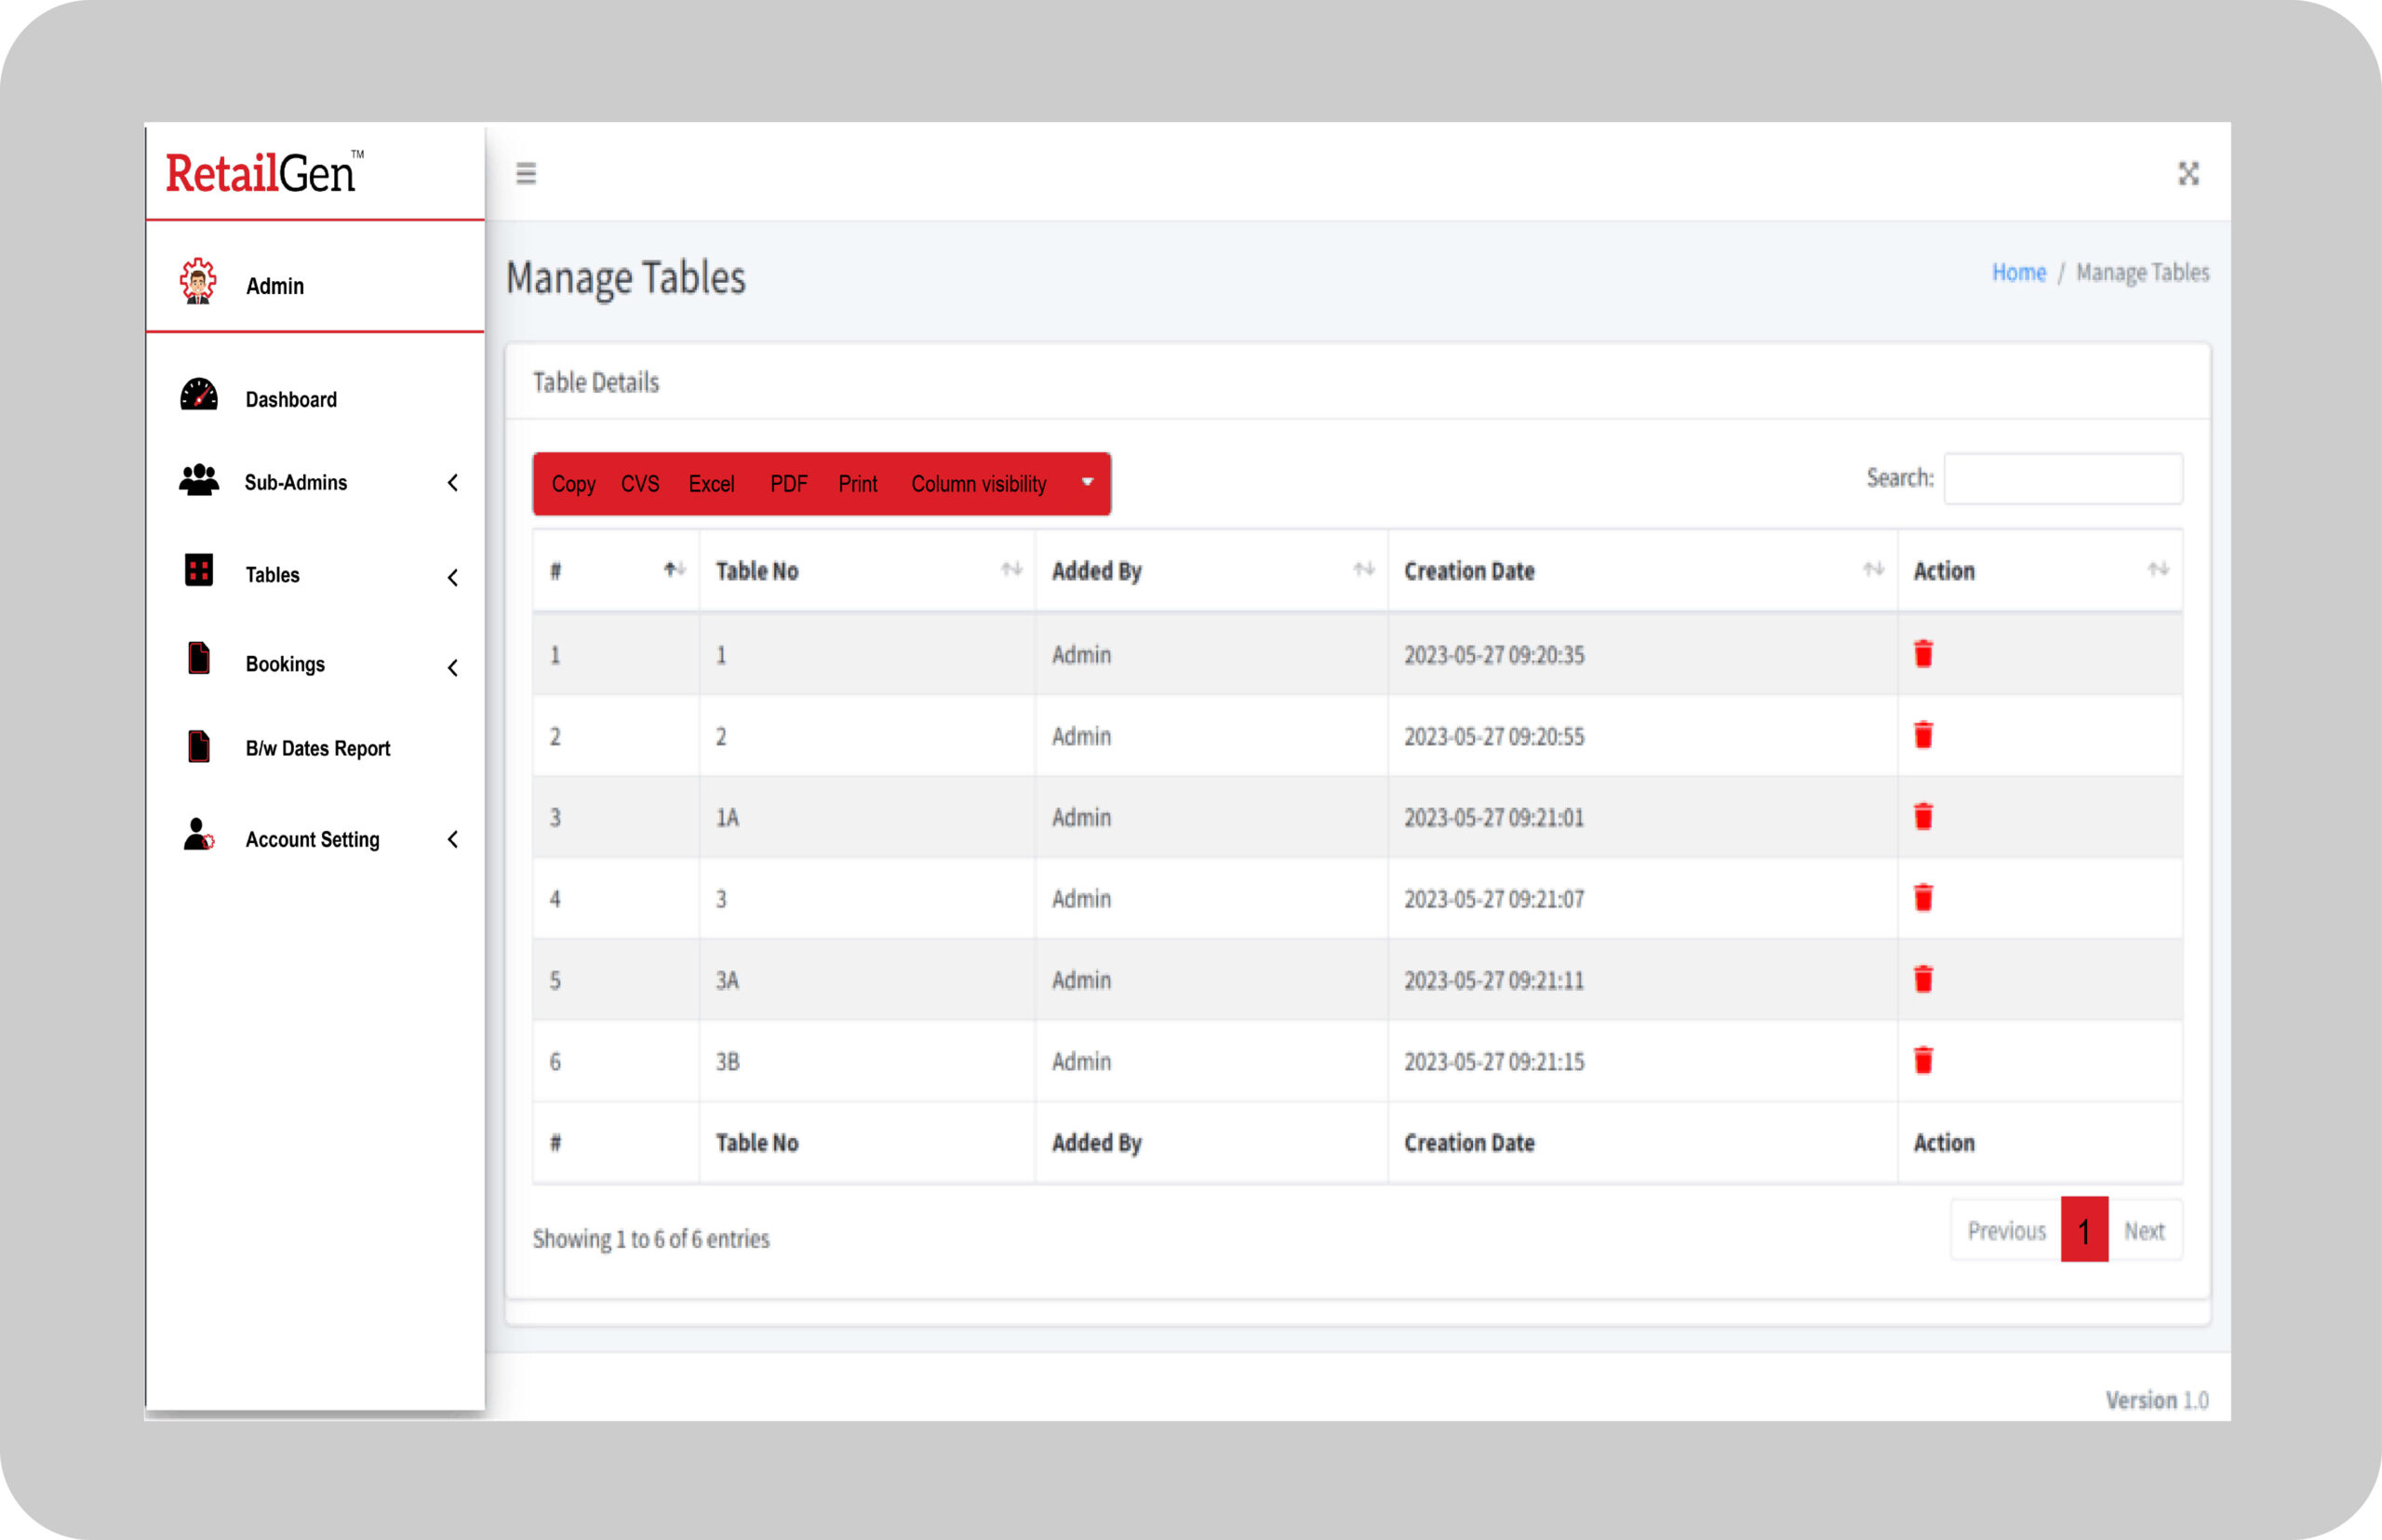The height and width of the screenshot is (1540, 2382).
Task: Click the PDF export button
Action: coord(788,484)
